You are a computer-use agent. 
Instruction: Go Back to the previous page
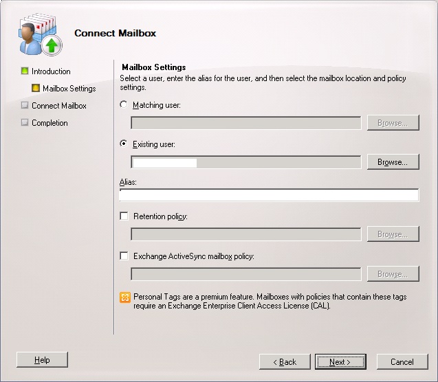pos(285,362)
